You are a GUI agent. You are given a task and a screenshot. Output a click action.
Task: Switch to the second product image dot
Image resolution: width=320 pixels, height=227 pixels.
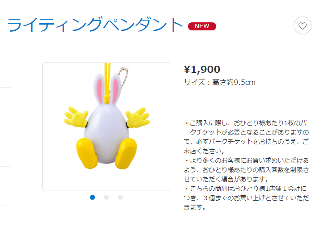[107, 197]
